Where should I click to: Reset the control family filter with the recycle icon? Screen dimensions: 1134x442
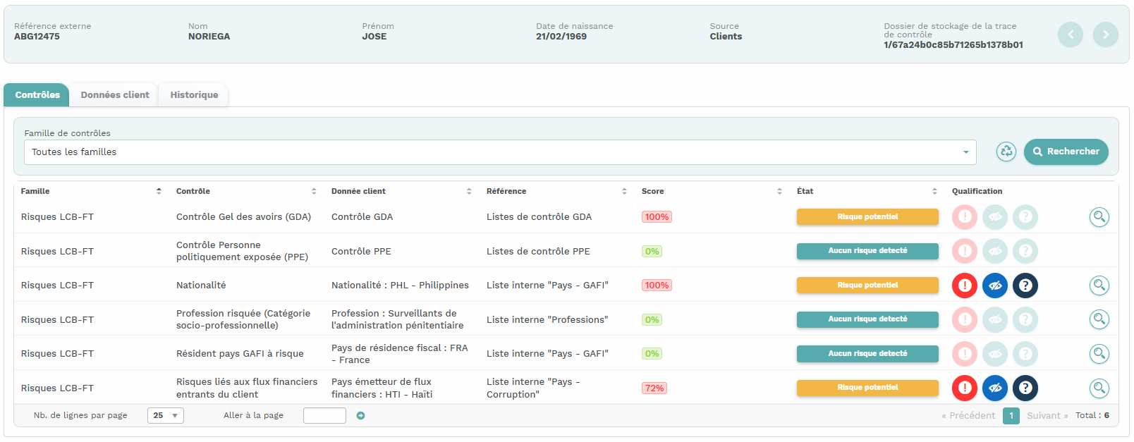[x=1006, y=152]
